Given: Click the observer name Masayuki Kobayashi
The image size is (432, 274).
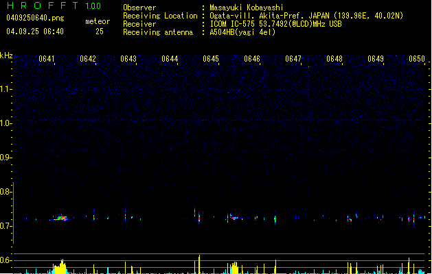Looking at the screenshot, I should pyautogui.click(x=247, y=8).
